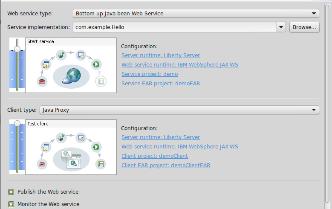Click the Assemble stage icon in client diagram
332x209 pixels.
coord(46,147)
